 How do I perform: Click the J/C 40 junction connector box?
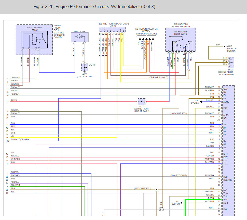(85, 67)
